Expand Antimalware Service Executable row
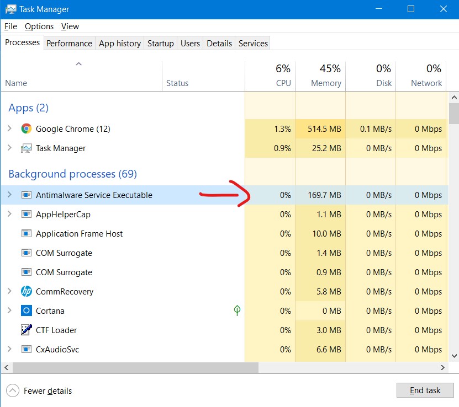This screenshot has width=459, height=407. click(9, 194)
